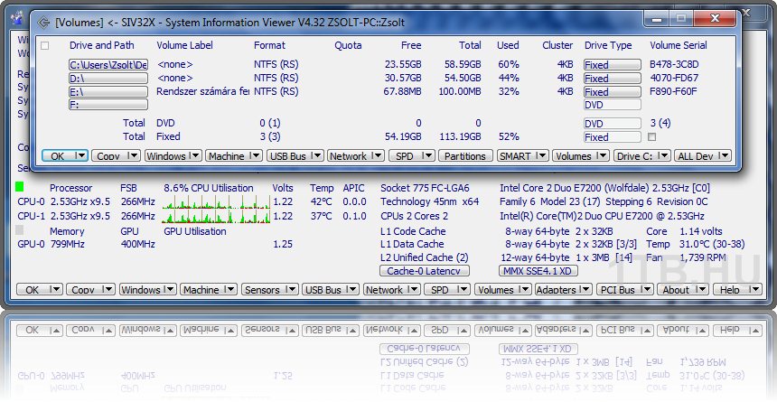This screenshot has height=402, width=777.
Task: Click the 8.6% CPU Utilisation label
Action: pyautogui.click(x=209, y=188)
